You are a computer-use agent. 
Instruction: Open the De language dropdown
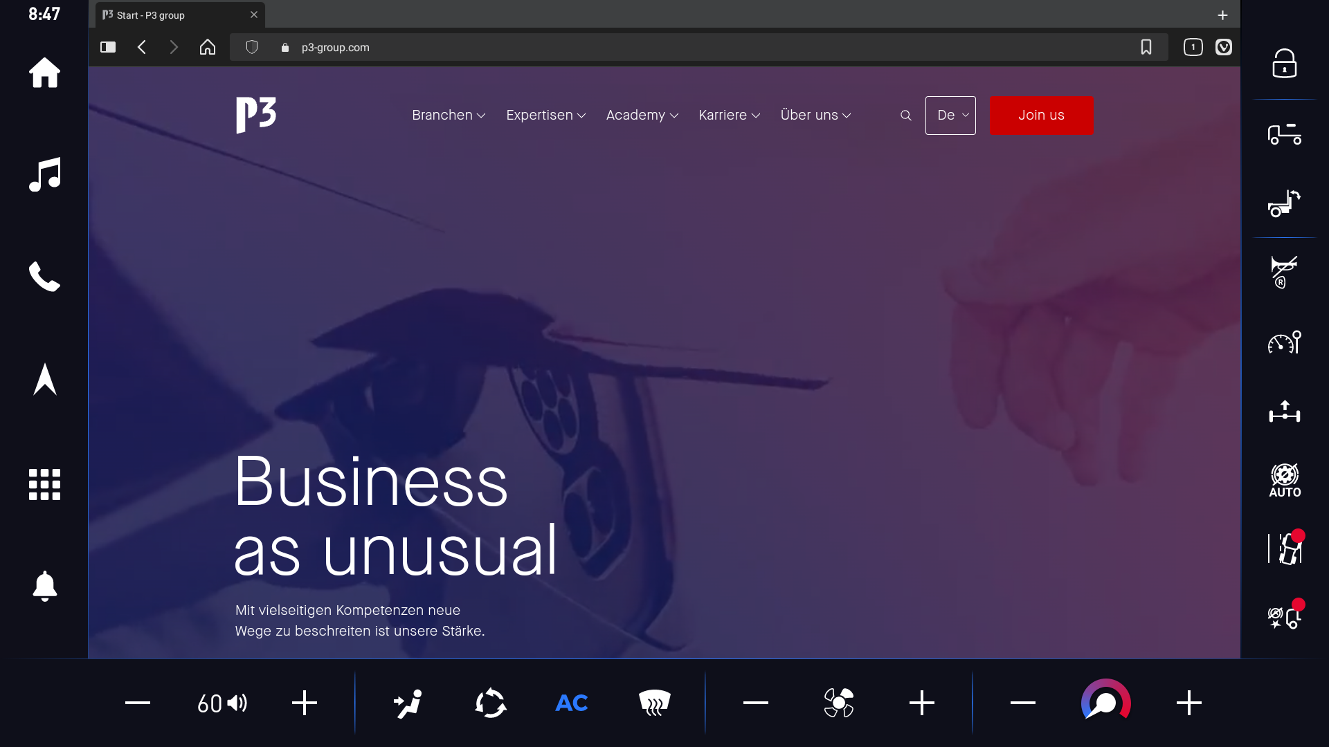950,116
